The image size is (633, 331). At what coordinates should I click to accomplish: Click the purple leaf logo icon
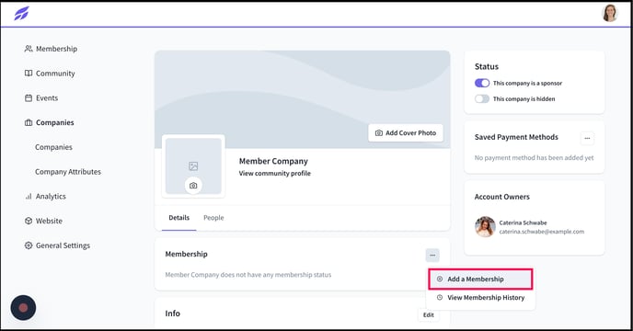pyautogui.click(x=21, y=13)
